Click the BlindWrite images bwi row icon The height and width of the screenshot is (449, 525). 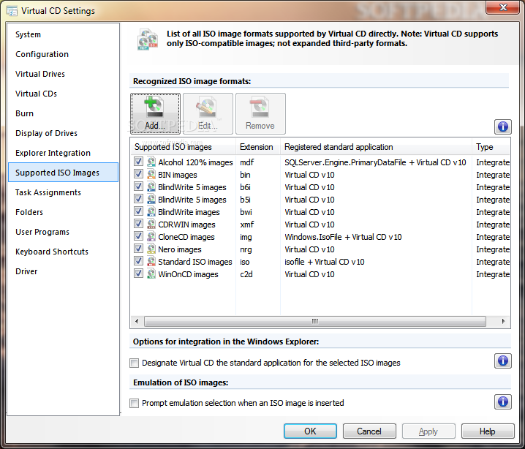(x=151, y=211)
